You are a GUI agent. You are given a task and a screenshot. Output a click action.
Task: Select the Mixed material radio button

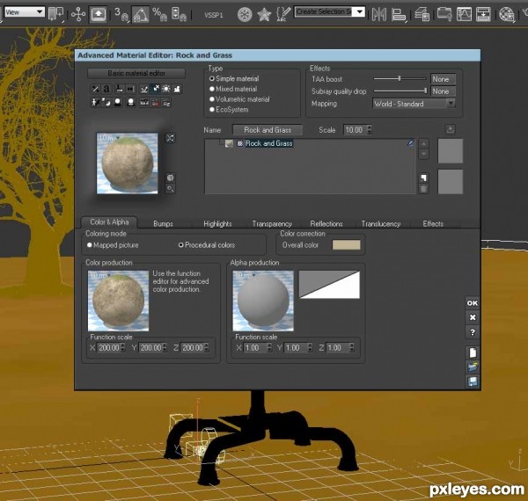click(212, 89)
